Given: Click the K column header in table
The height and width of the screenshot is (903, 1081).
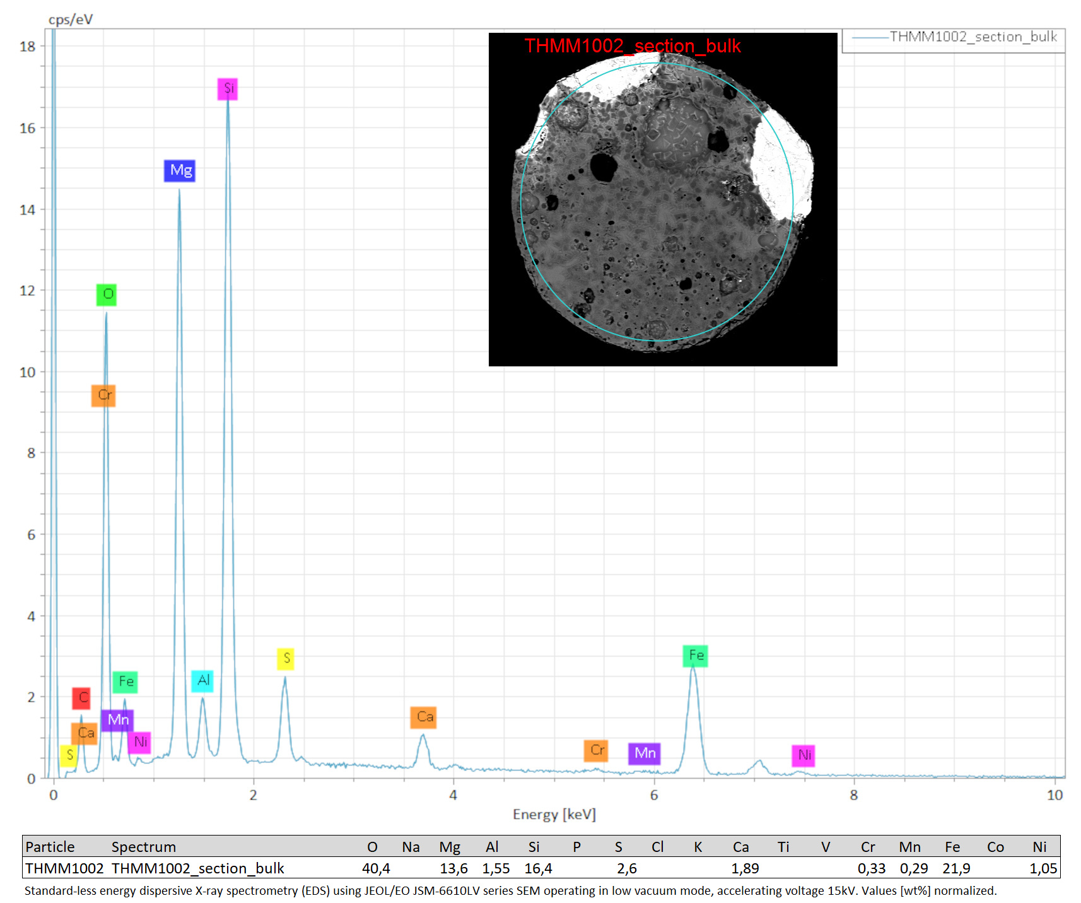Looking at the screenshot, I should pyautogui.click(x=698, y=847).
